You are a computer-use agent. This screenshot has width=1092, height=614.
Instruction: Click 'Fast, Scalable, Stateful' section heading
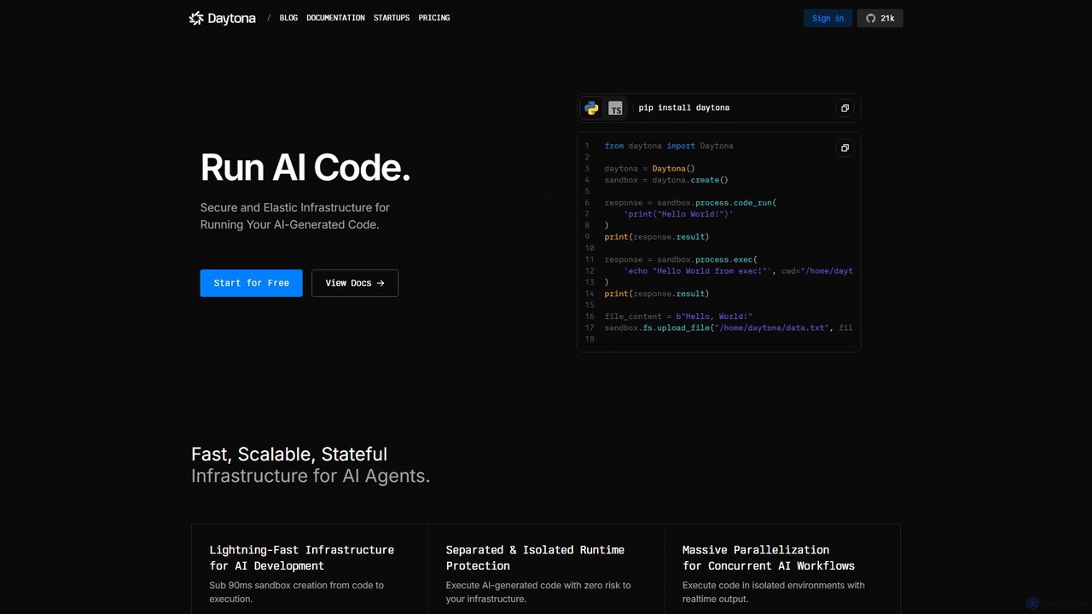click(x=289, y=454)
